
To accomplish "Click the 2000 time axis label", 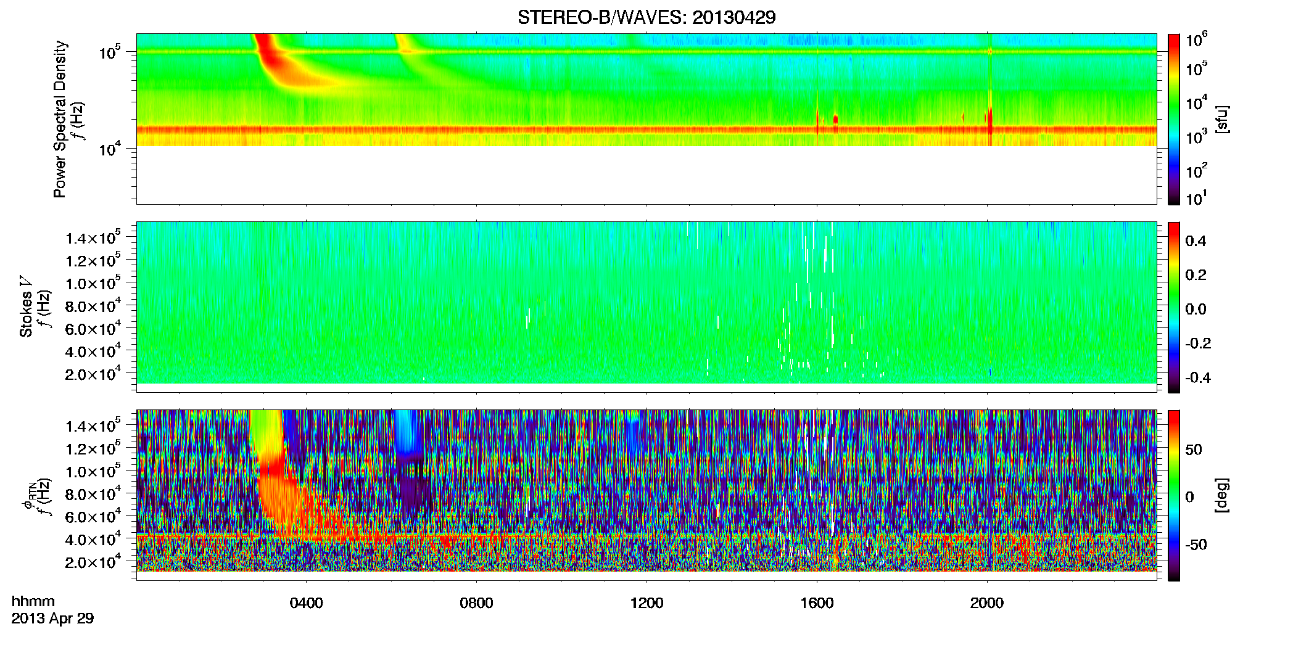I will click(987, 603).
